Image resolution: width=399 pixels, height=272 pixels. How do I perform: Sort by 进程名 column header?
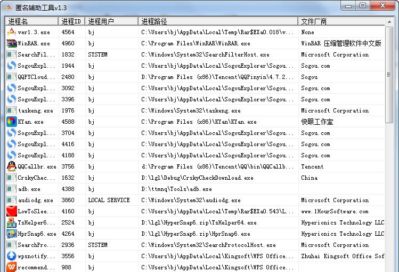[31, 21]
